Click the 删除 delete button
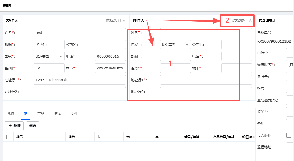 click(x=33, y=126)
